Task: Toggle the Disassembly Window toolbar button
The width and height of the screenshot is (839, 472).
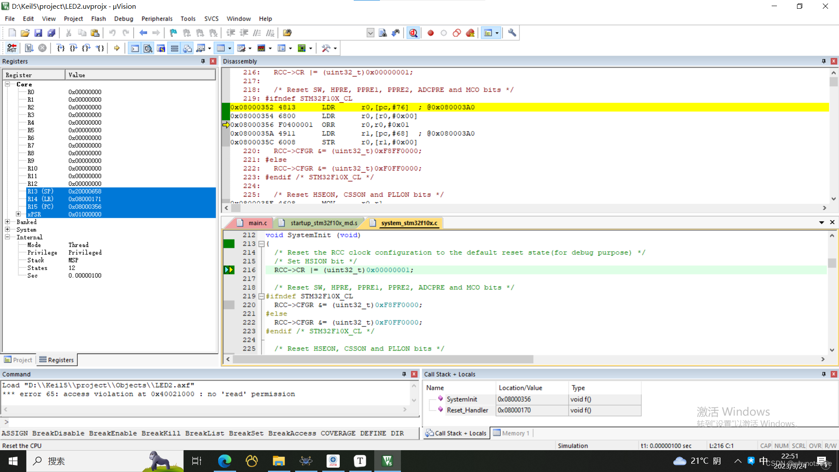Action: [148, 48]
